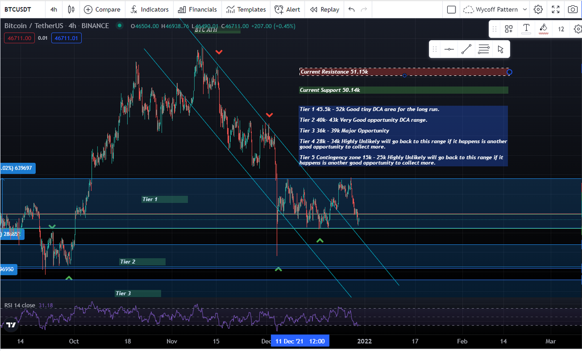The height and width of the screenshot is (351, 582).
Task: Open drawing templates icon in text toolbar
Action: click(x=508, y=29)
